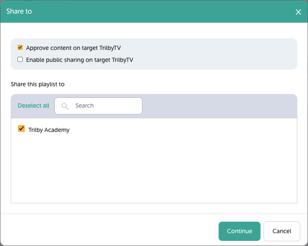
Task: Click the magnifying glass search icon
Action: 65,106
